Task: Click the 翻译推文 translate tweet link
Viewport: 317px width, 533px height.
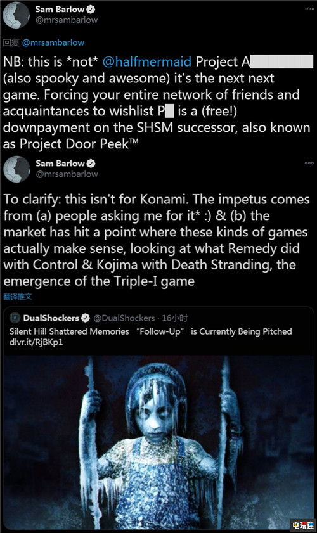Action: tap(18, 297)
